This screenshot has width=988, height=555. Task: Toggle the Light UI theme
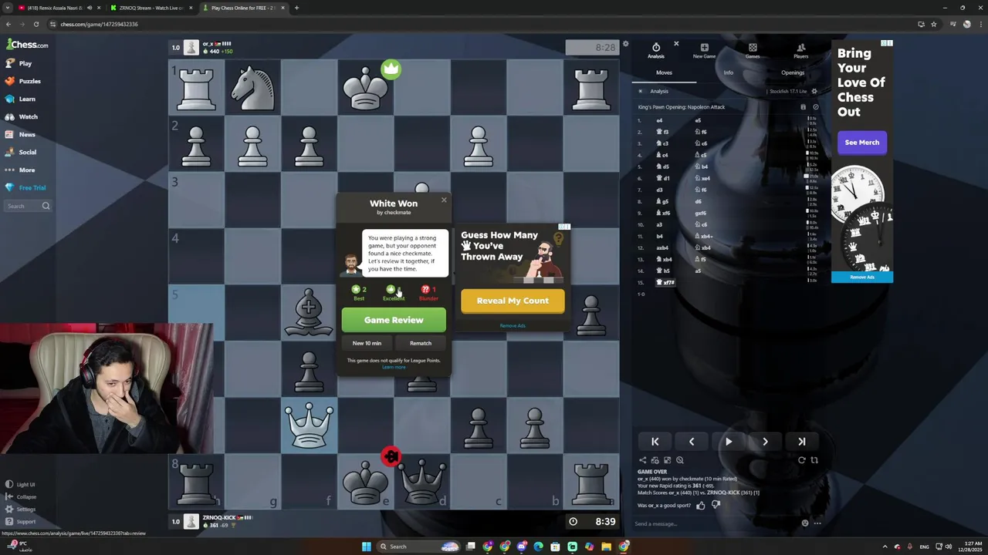(x=21, y=484)
